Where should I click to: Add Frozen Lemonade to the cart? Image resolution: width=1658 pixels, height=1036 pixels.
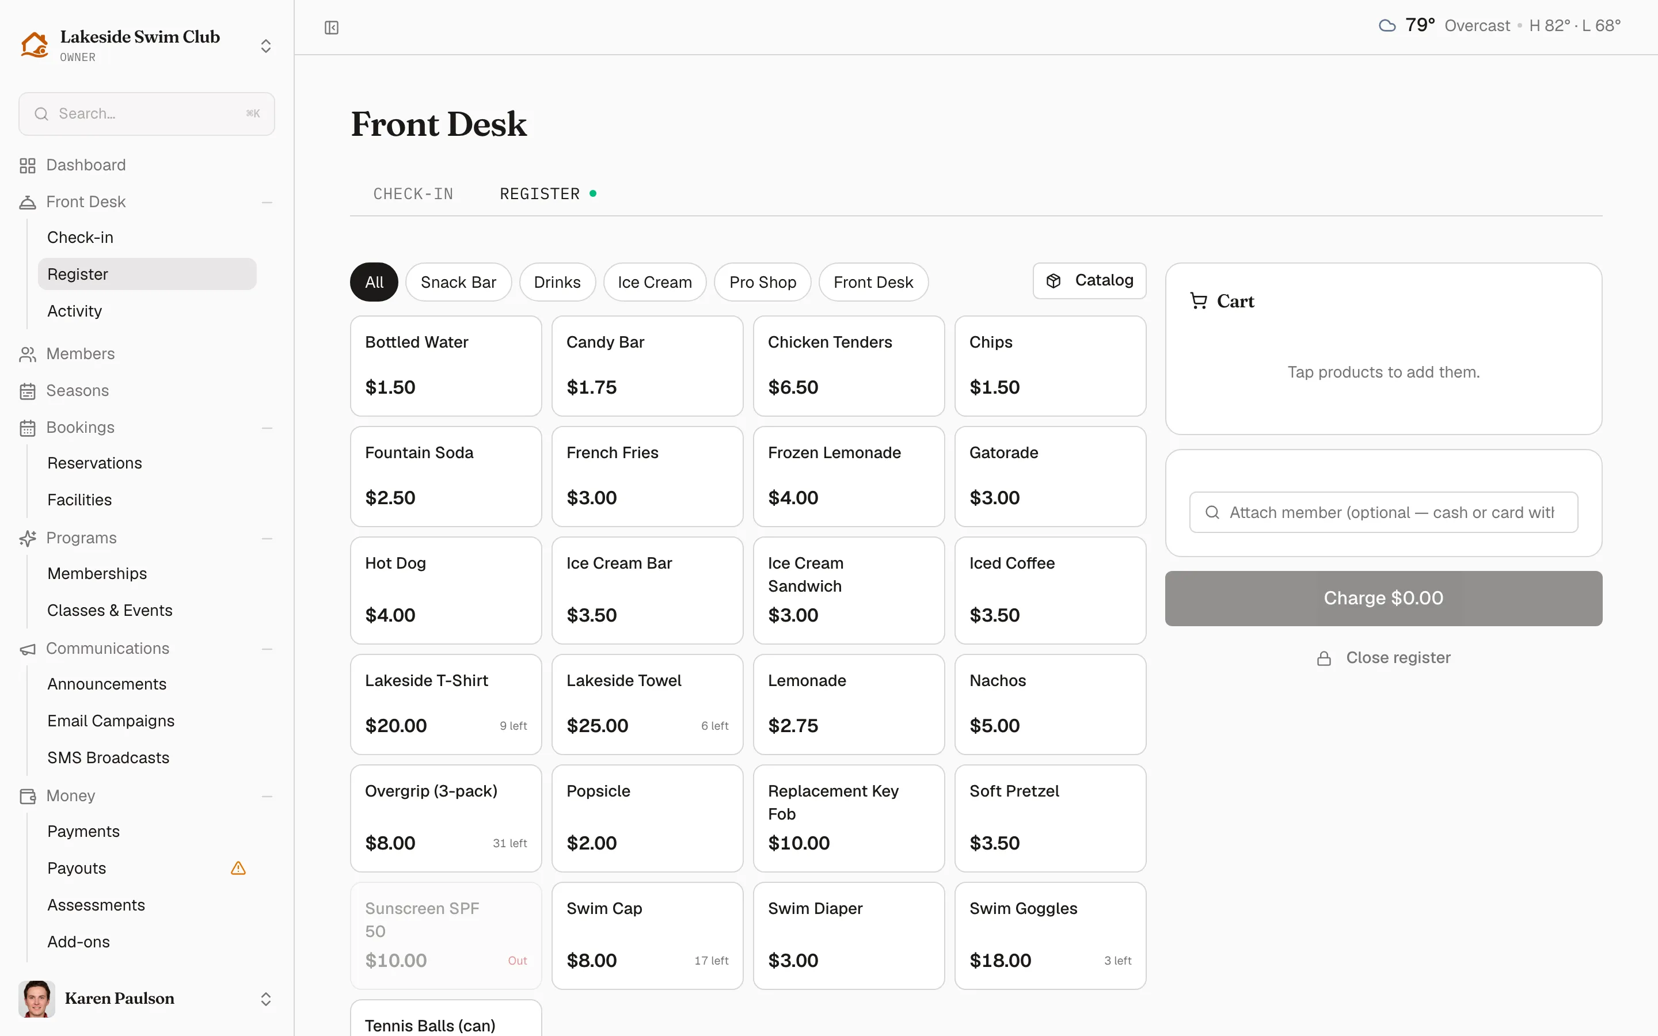point(849,476)
